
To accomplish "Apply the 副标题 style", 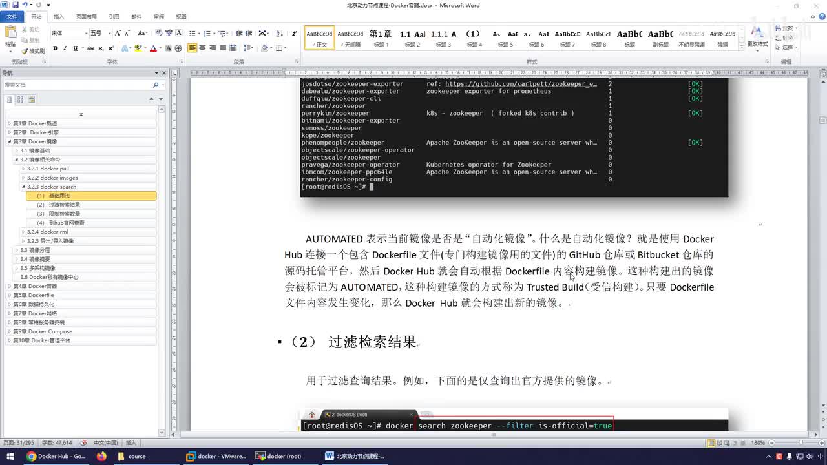I will point(660,38).
